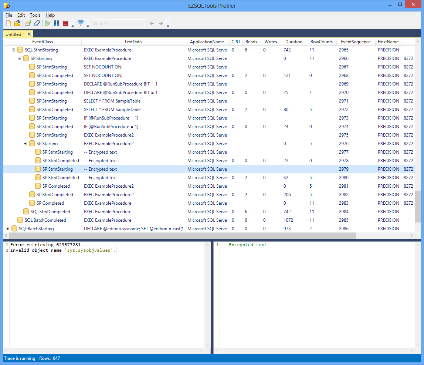The image size is (424, 365).
Task: Click the 'Trace is running' status text
Action: [x=20, y=358]
